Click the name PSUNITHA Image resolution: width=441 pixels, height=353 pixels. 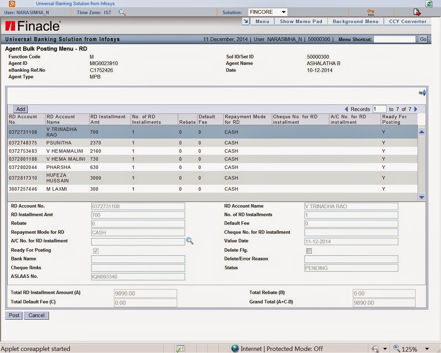pyautogui.click(x=59, y=143)
